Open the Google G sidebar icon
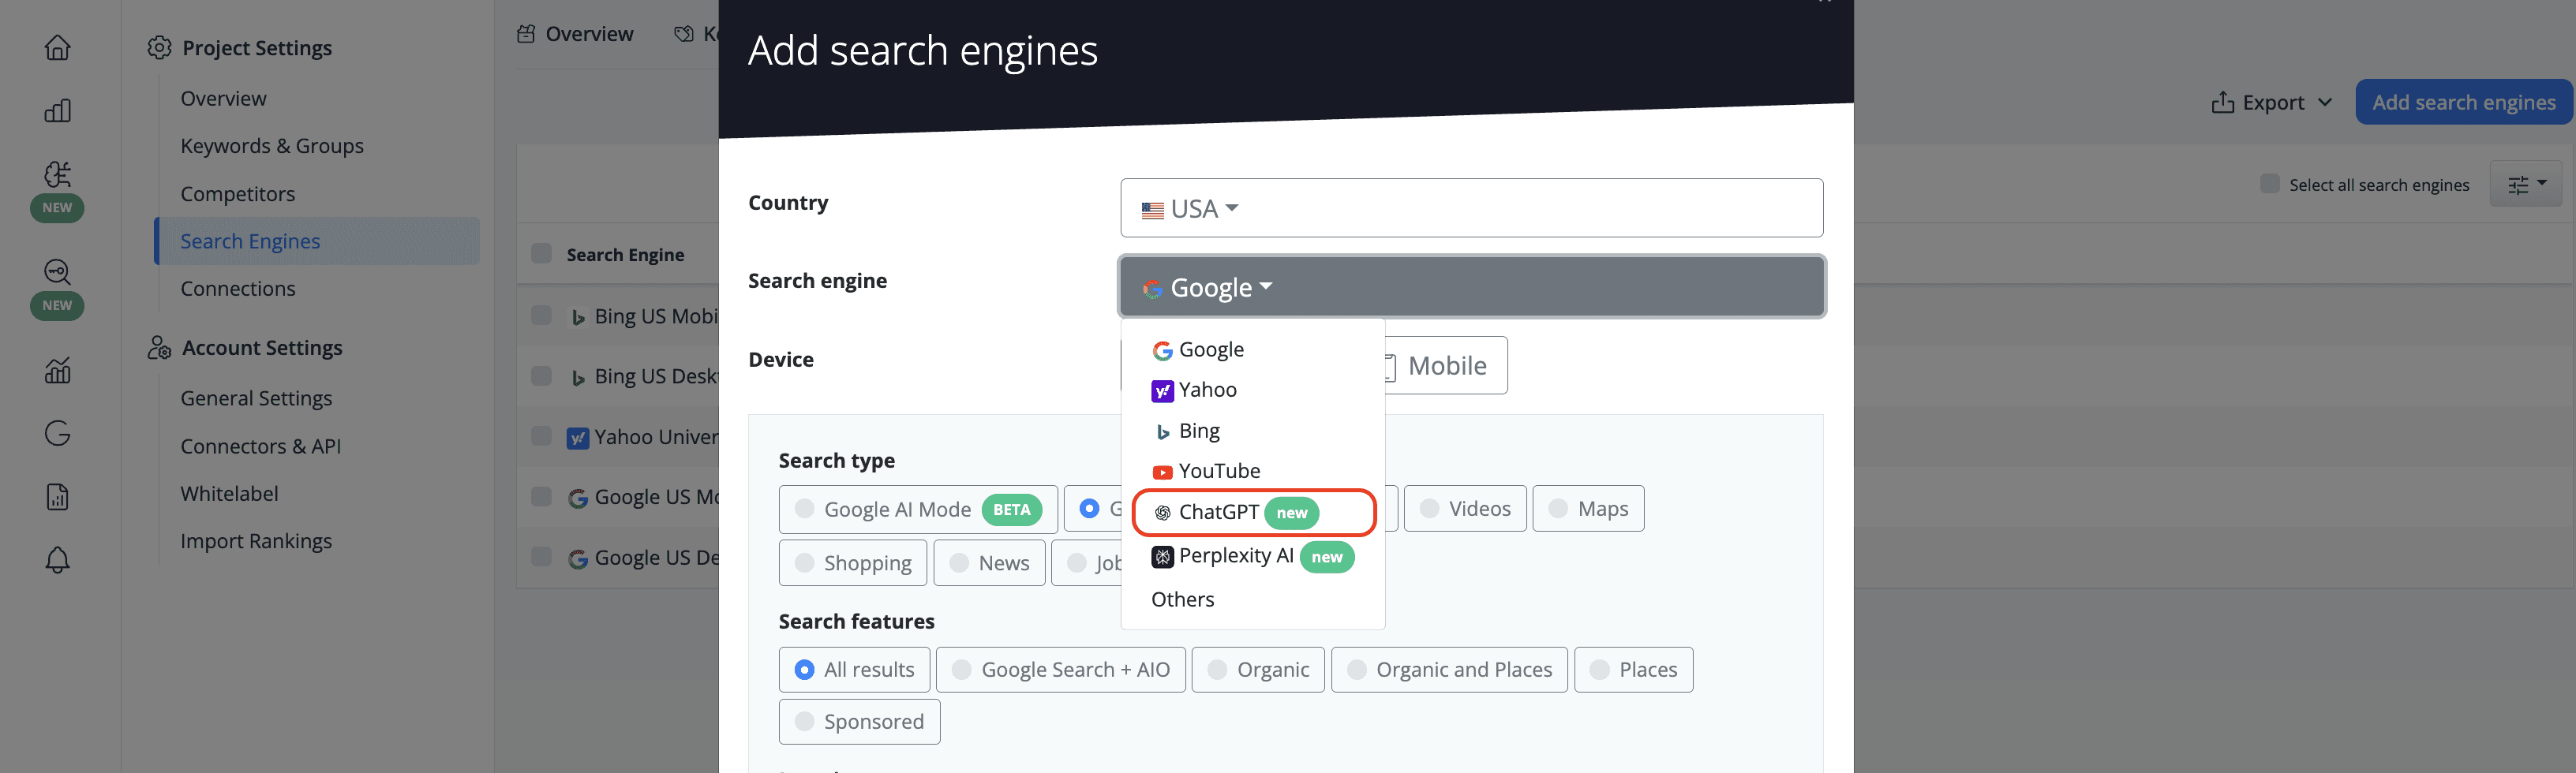2576x773 pixels. 57,433
